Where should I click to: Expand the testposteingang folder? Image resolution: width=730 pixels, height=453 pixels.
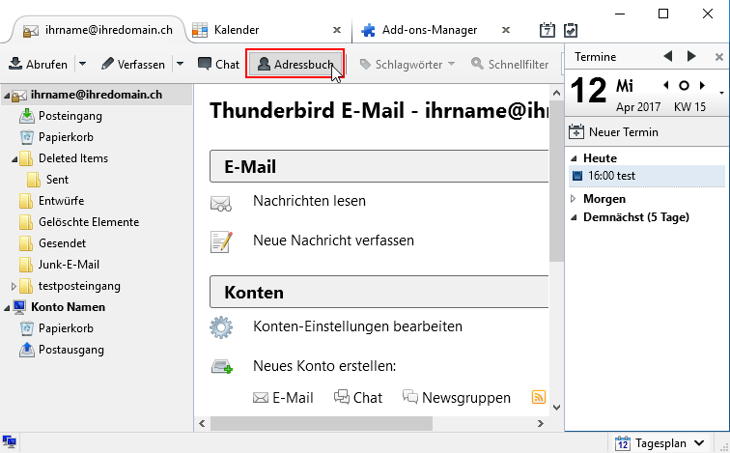[x=14, y=286]
